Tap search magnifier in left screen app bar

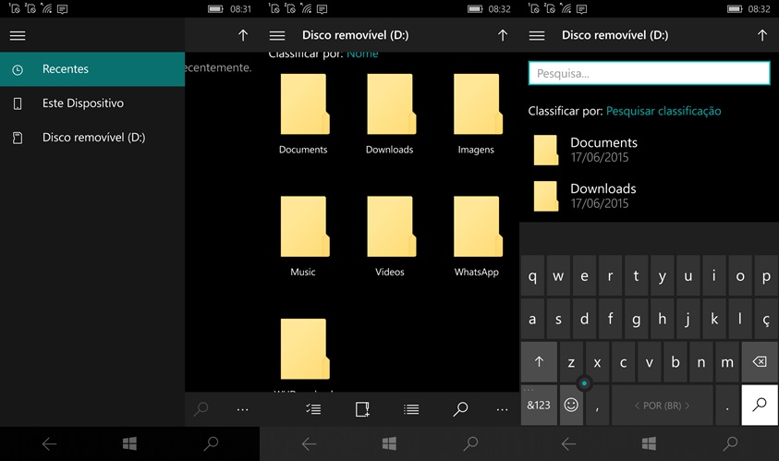[x=201, y=409]
